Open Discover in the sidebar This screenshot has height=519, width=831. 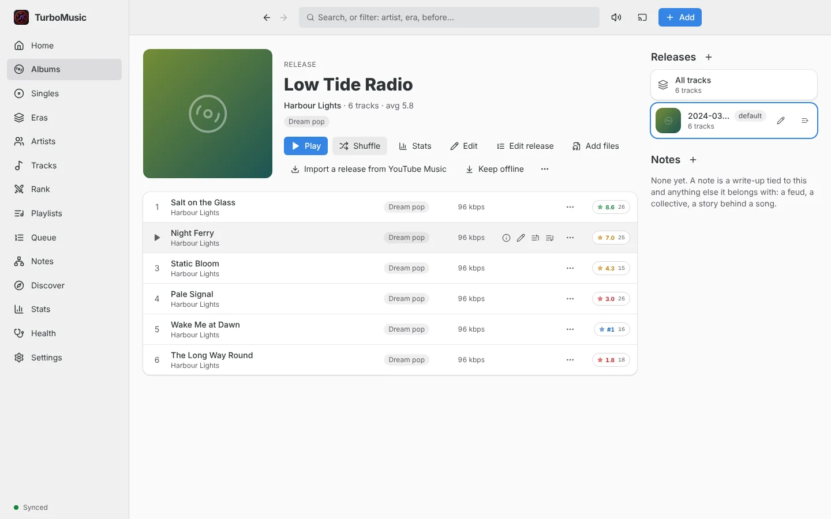click(64, 285)
